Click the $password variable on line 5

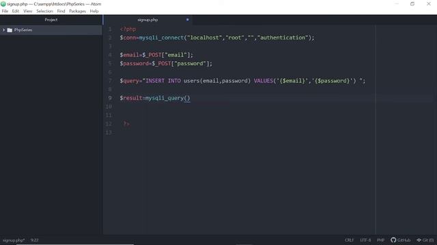pyautogui.click(x=135, y=63)
